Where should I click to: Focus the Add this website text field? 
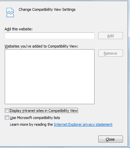pos(50,36)
